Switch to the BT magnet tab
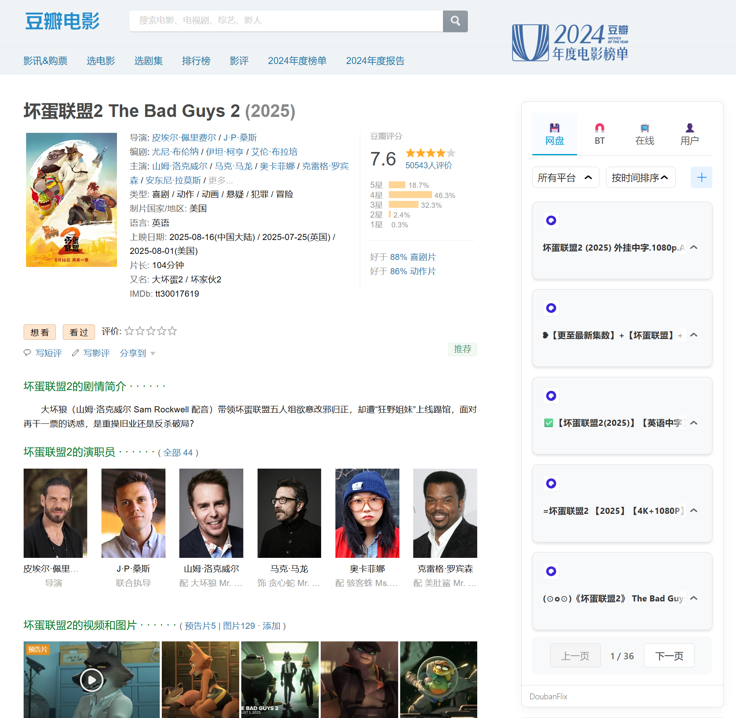This screenshot has height=718, width=736. [x=599, y=134]
